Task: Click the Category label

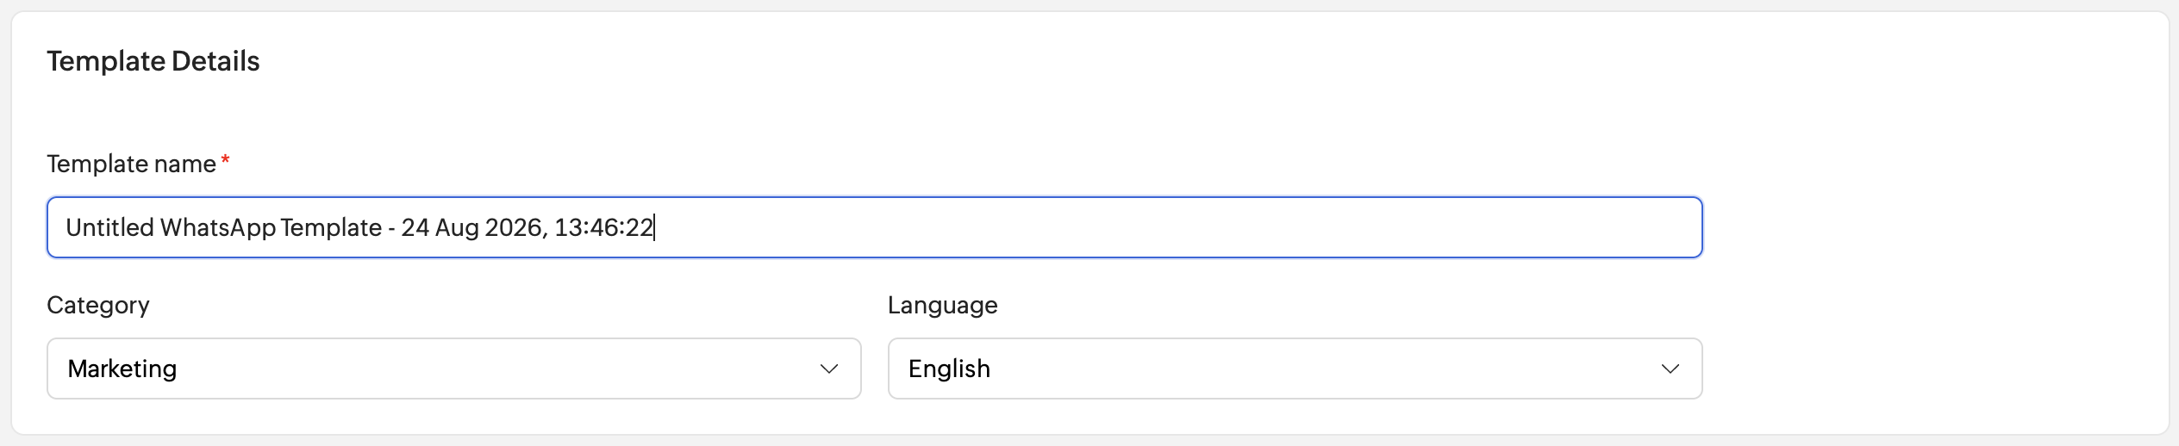Action: [98, 305]
